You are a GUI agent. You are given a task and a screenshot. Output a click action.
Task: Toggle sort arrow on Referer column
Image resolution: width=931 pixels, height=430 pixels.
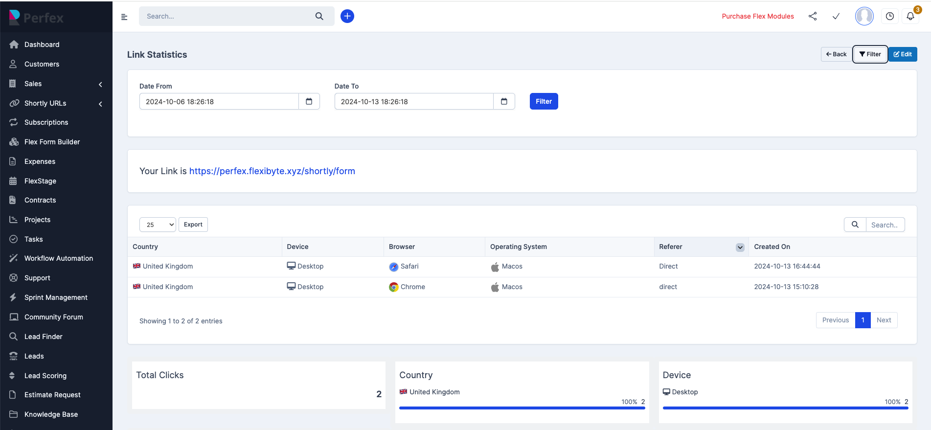click(740, 247)
